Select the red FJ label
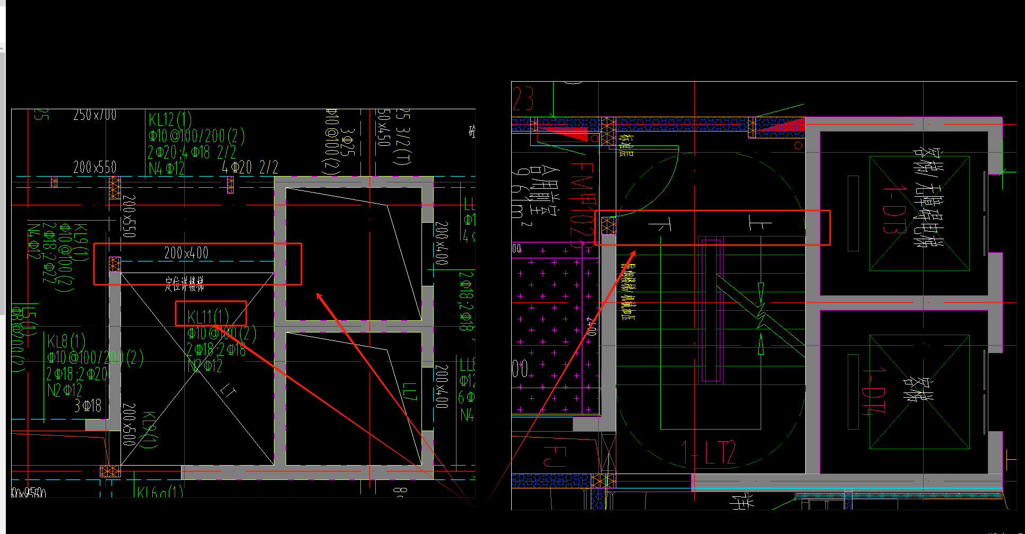 click(555, 456)
